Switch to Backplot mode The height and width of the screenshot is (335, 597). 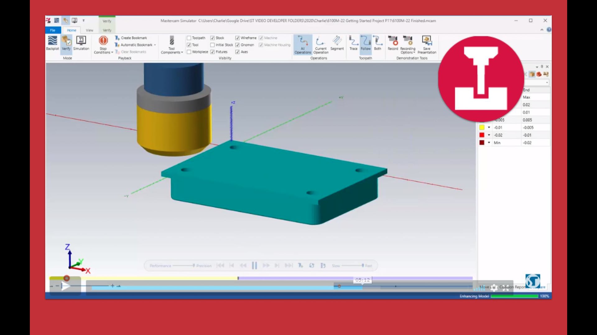pos(52,43)
